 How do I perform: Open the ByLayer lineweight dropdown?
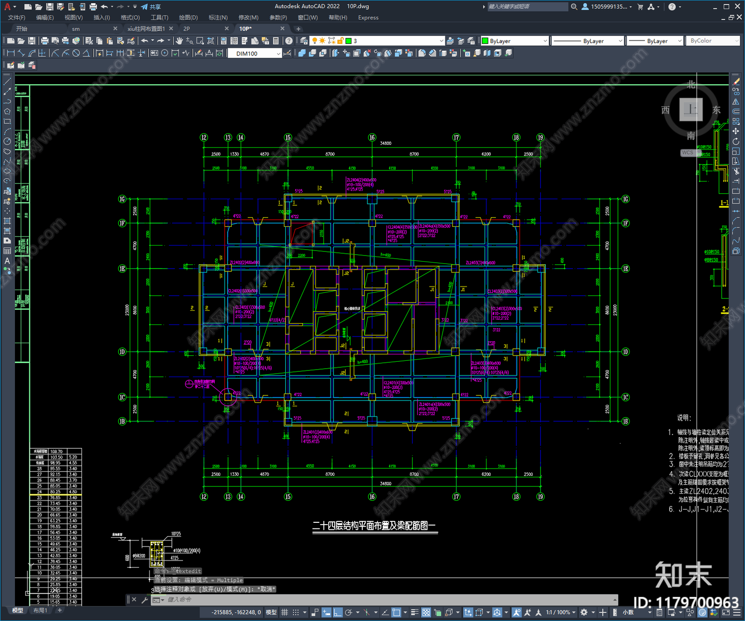[x=655, y=41]
